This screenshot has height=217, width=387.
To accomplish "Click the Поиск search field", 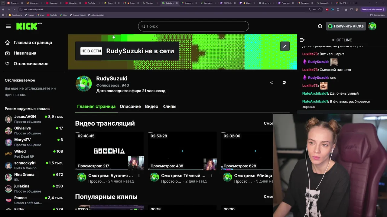I will pyautogui.click(x=193, y=26).
